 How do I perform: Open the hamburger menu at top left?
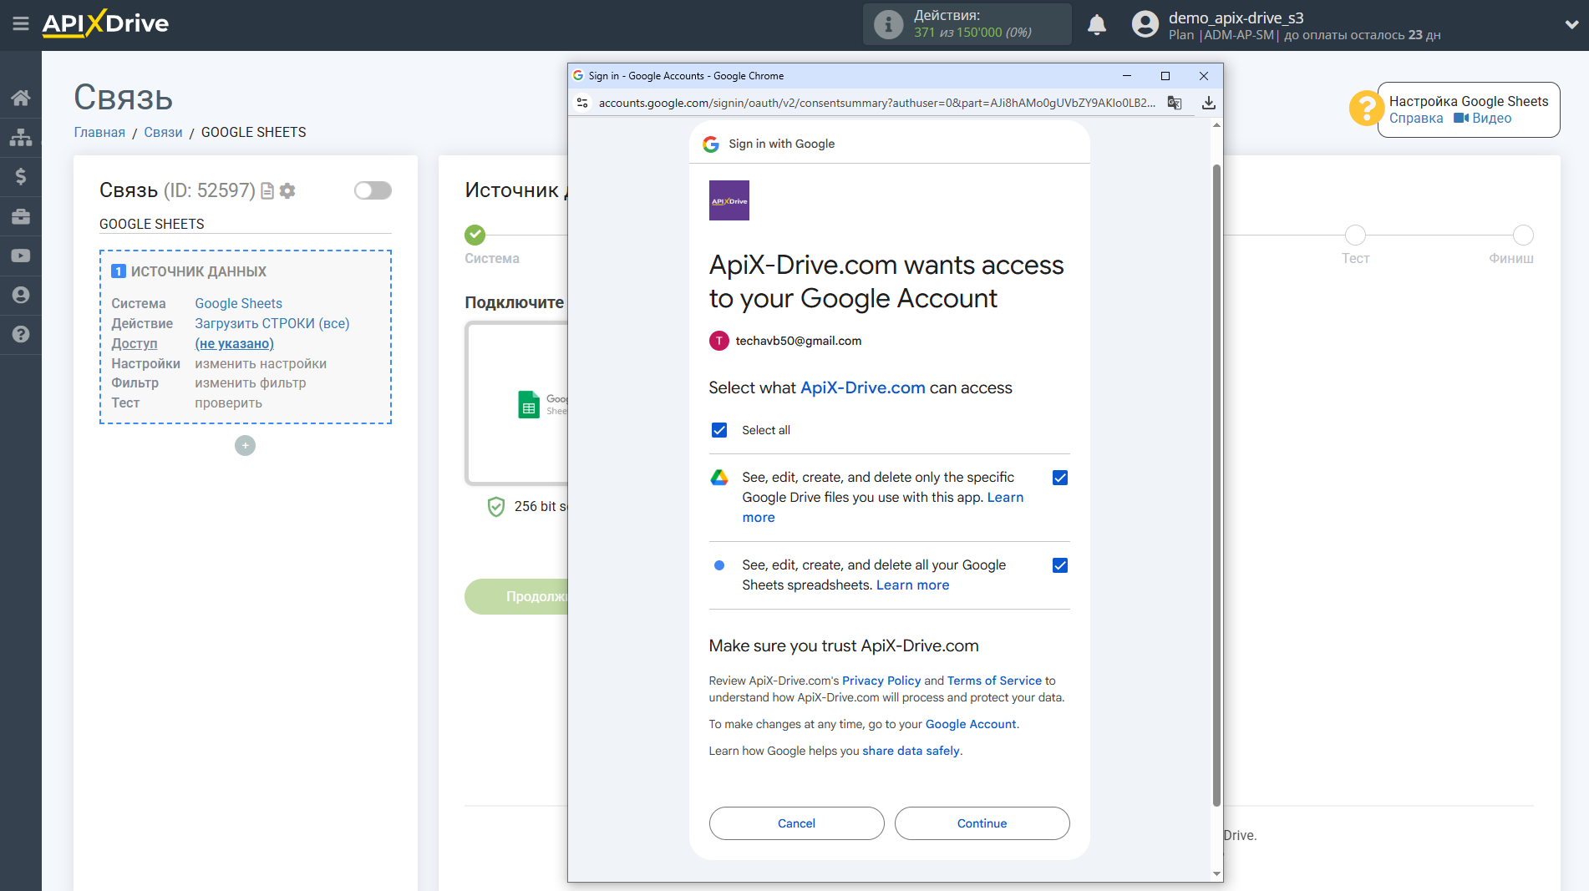[x=21, y=24]
